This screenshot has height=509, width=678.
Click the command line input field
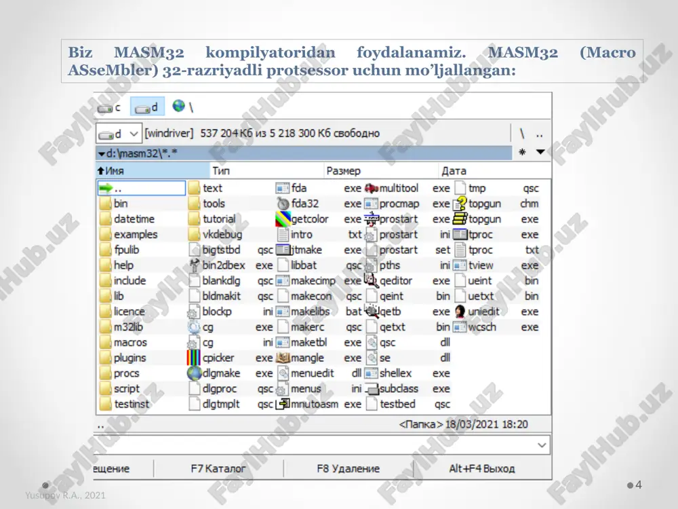(315, 445)
